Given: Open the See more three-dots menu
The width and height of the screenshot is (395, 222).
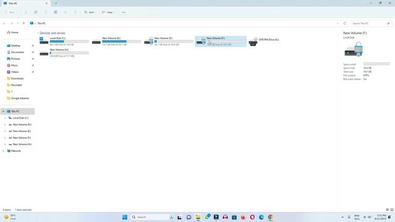Looking at the screenshot, I should click(123, 12).
